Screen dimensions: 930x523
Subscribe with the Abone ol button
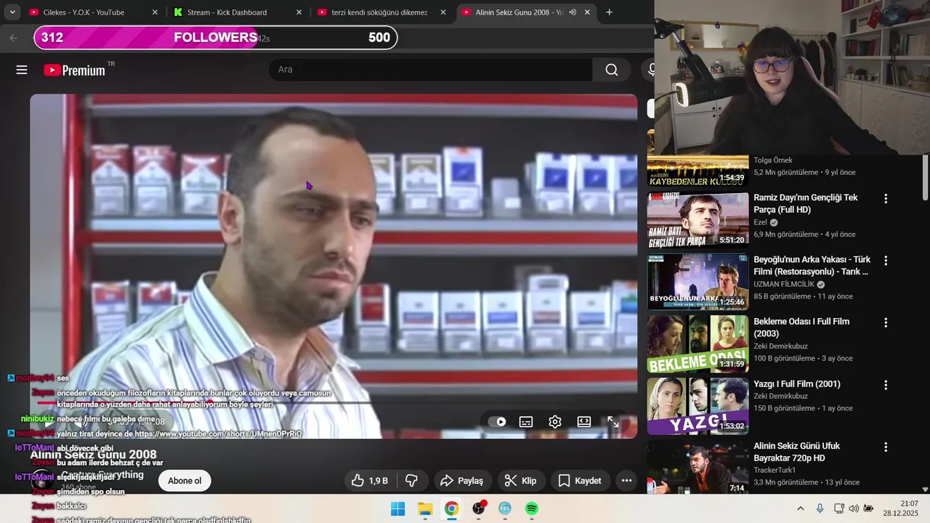point(185,481)
